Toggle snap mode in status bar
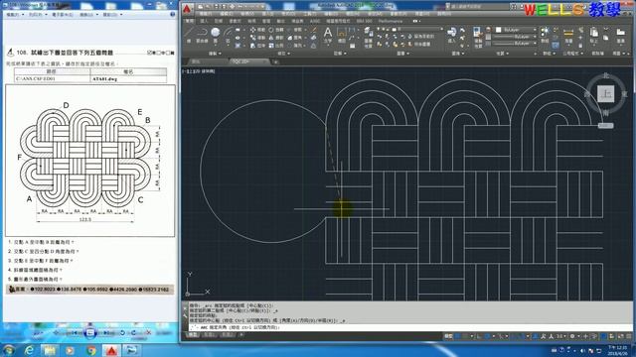 [x=466, y=336]
